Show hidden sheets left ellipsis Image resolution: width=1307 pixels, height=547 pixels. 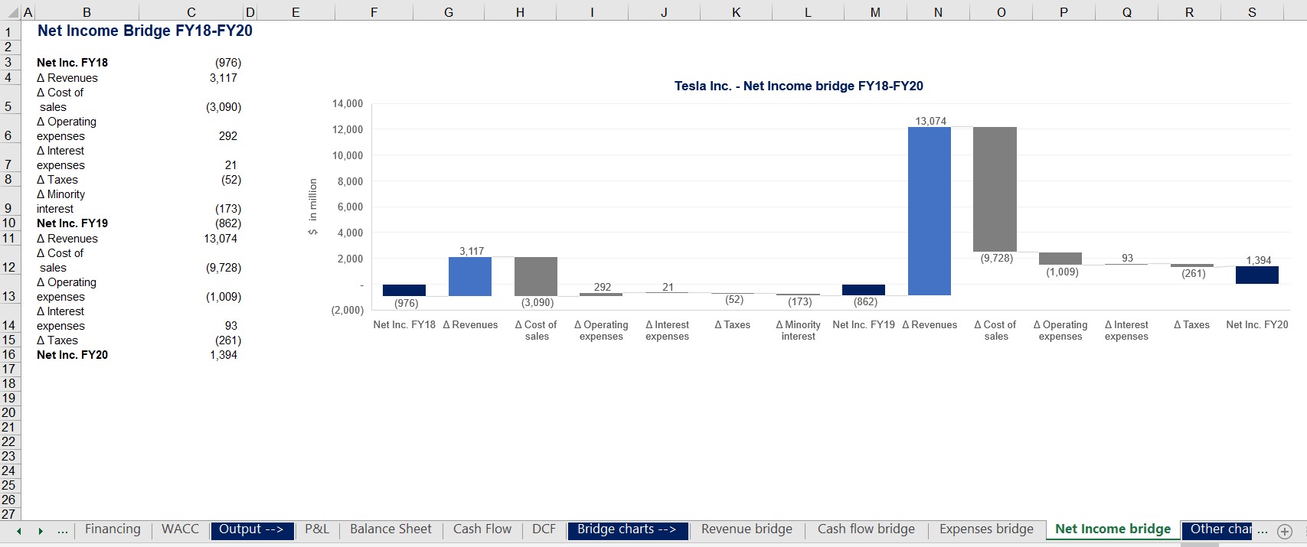click(63, 530)
